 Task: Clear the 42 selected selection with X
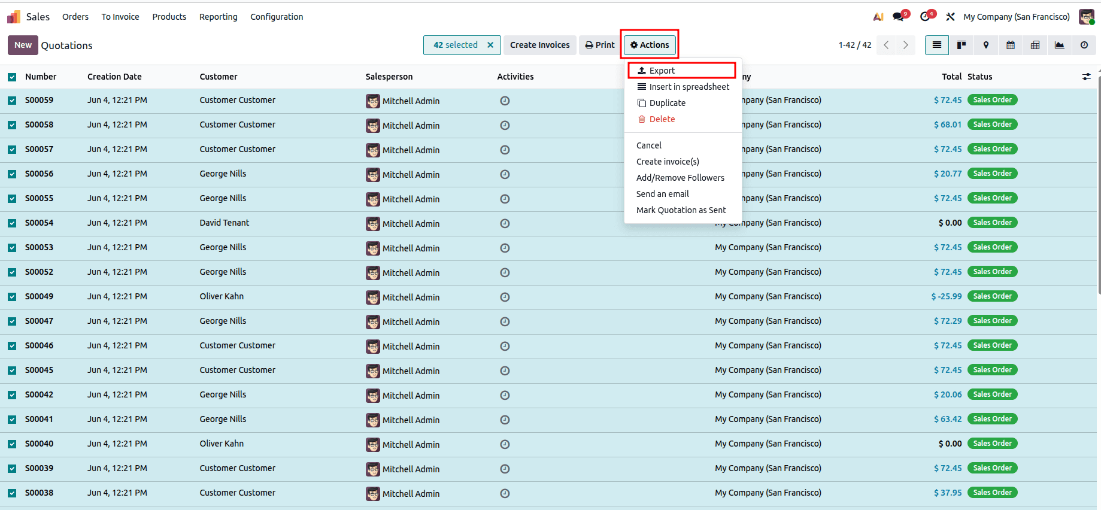490,45
